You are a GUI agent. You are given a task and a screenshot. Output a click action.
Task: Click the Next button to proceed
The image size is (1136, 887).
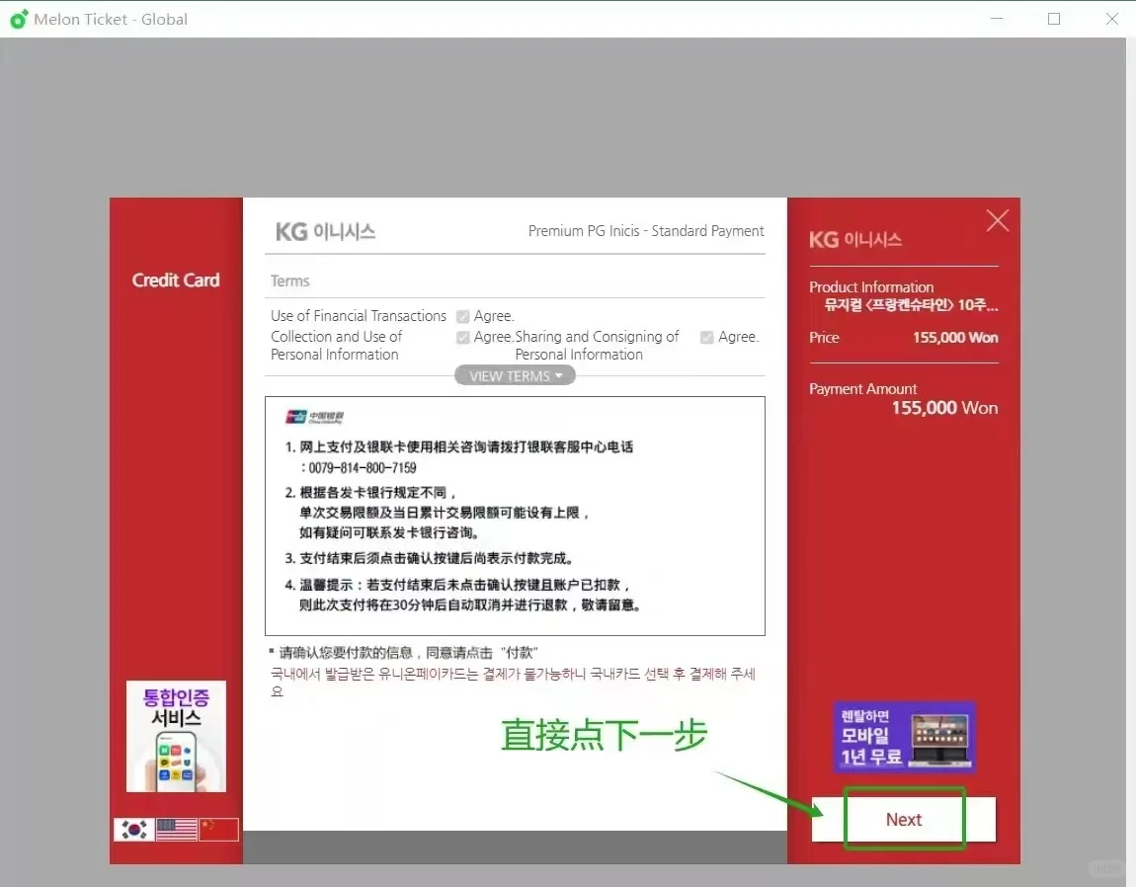(903, 819)
